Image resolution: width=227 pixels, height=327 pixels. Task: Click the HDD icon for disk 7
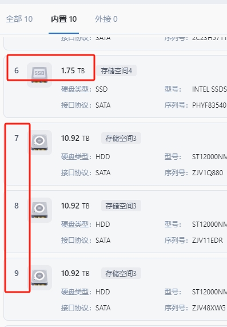pos(39,143)
